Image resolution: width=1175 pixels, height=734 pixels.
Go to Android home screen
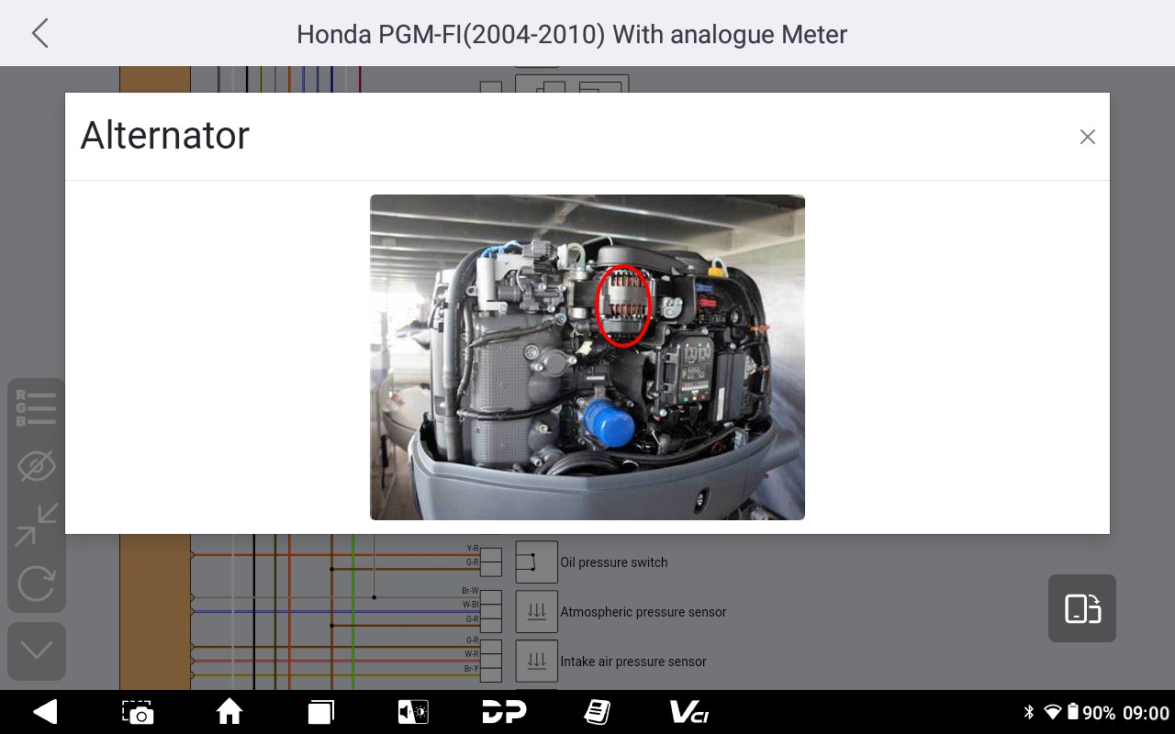[x=229, y=712]
